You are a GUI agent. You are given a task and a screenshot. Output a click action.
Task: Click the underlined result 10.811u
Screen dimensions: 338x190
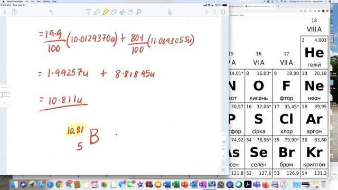pos(65,100)
